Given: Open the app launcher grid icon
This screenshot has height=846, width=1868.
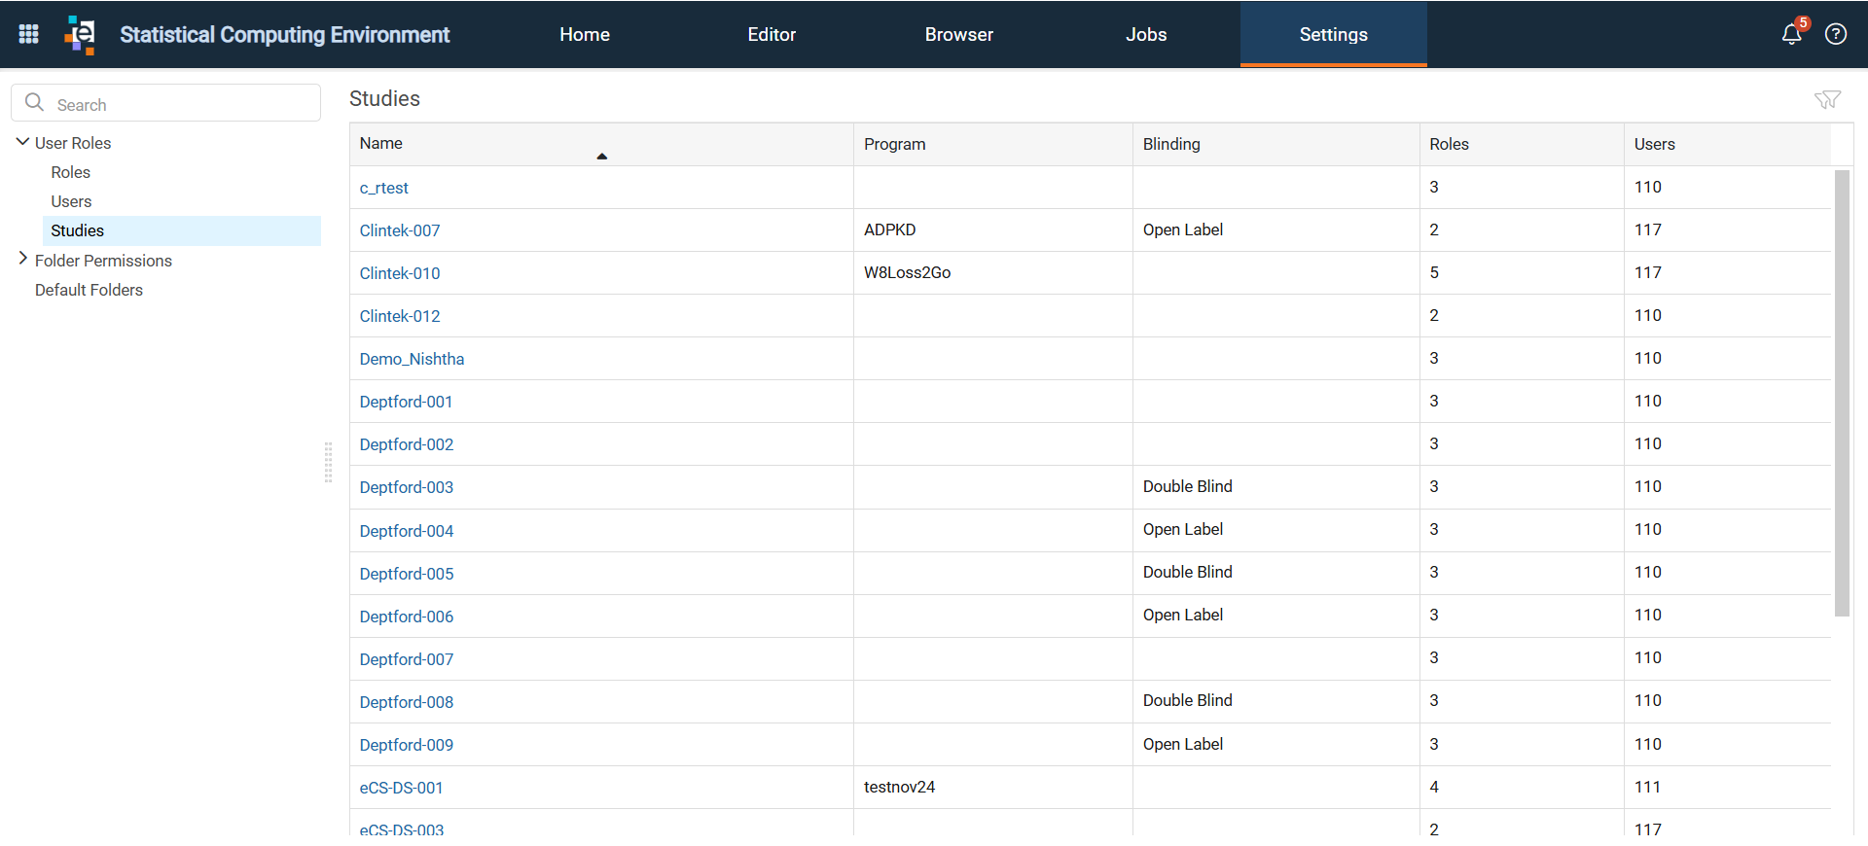Looking at the screenshot, I should [x=29, y=34].
